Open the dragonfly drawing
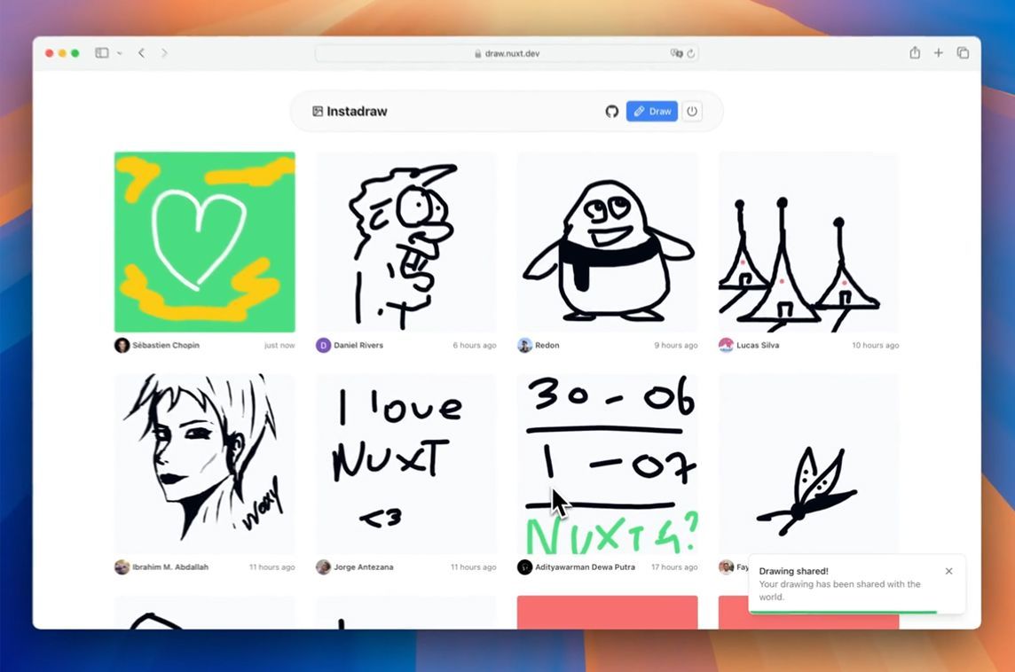The width and height of the screenshot is (1015, 672). 808,464
